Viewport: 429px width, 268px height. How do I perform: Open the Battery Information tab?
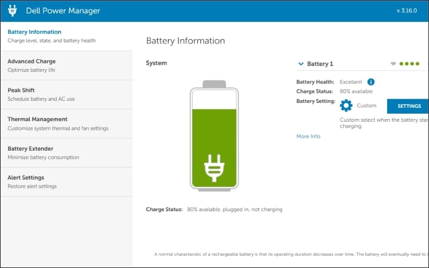pos(66,36)
